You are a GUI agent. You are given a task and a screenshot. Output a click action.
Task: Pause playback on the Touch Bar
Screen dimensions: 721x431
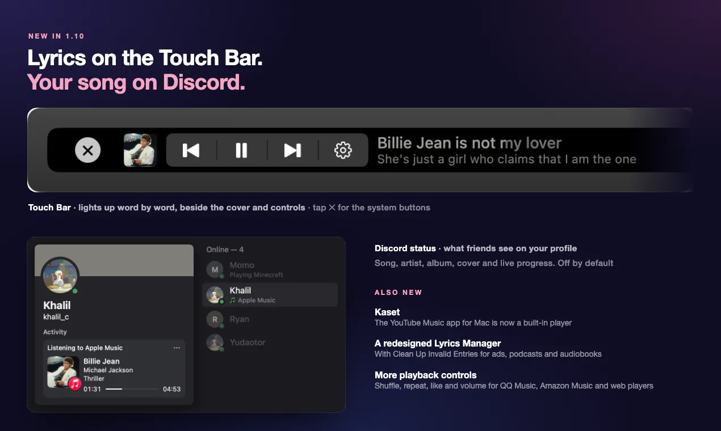242,150
